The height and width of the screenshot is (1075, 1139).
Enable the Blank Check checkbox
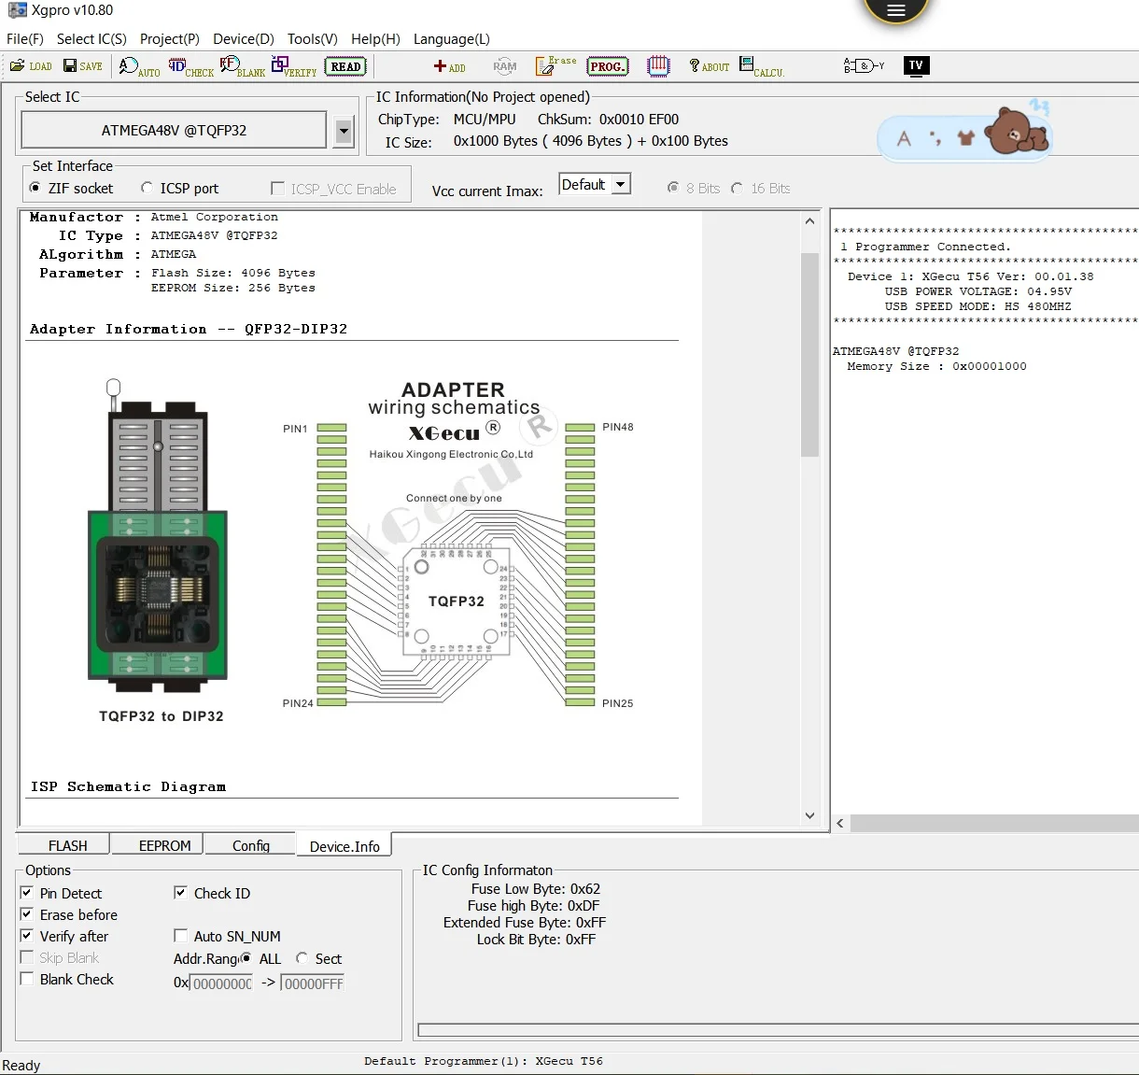[x=27, y=979]
